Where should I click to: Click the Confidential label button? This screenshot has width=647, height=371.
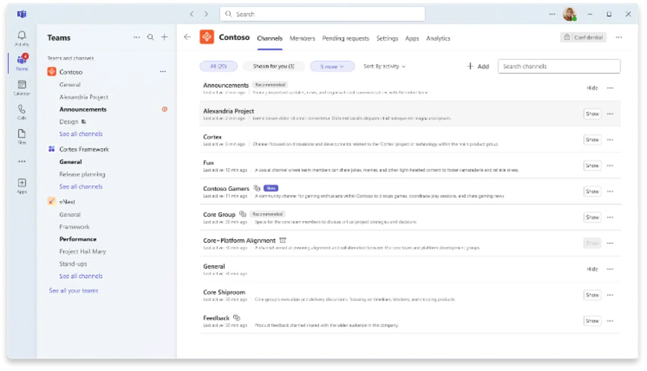pos(583,38)
